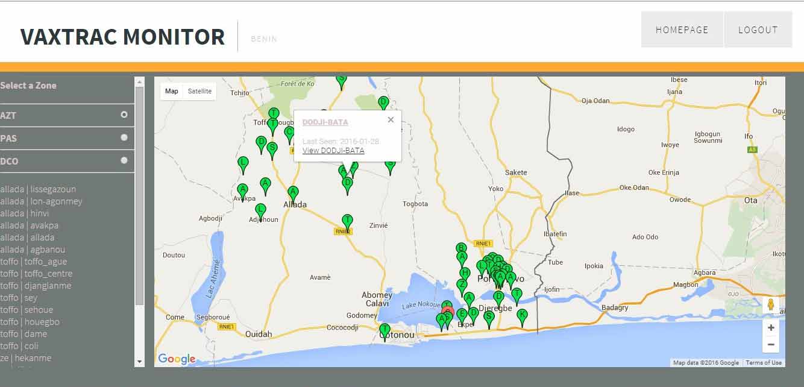Image resolution: width=804 pixels, height=387 pixels.
Task: Click the H marker west of Porto-Novo
Action: tap(465, 275)
